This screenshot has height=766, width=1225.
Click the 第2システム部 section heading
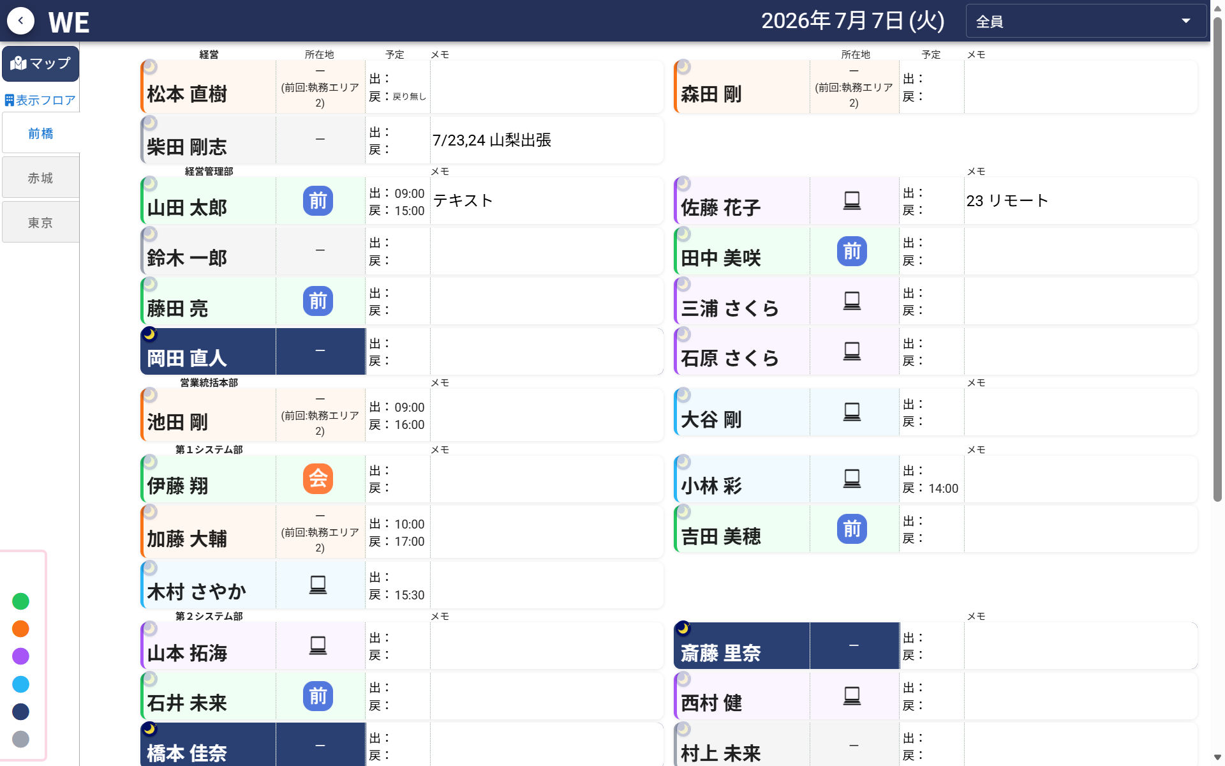click(x=209, y=616)
